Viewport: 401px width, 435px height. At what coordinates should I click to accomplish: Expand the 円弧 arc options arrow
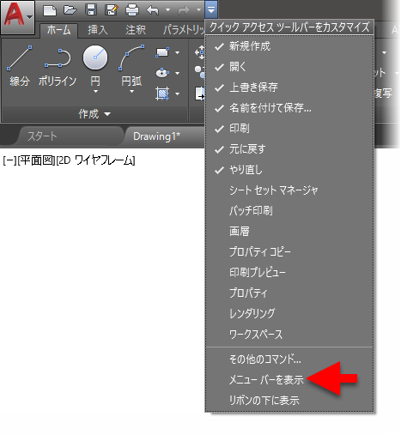click(131, 92)
